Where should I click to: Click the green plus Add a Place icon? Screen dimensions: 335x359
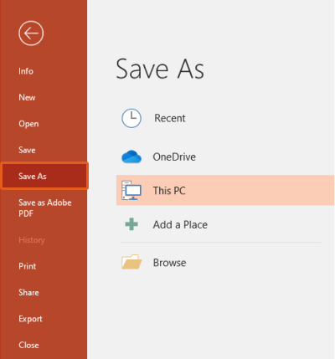pyautogui.click(x=131, y=224)
